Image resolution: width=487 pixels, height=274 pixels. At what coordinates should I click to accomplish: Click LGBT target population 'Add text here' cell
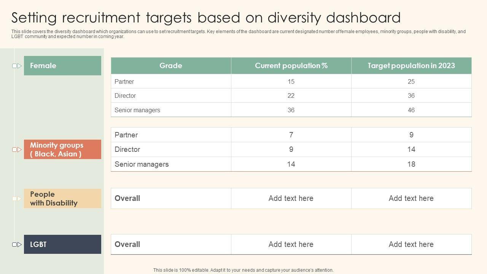[x=411, y=244]
